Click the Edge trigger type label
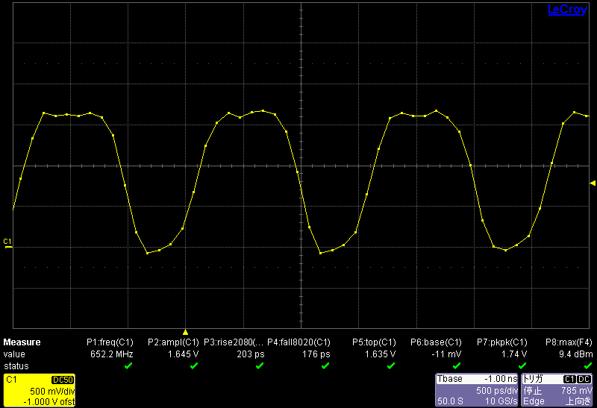 click(x=534, y=401)
